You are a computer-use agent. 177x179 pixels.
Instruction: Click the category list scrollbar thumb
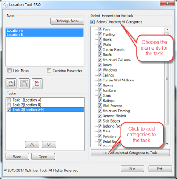(167, 78)
